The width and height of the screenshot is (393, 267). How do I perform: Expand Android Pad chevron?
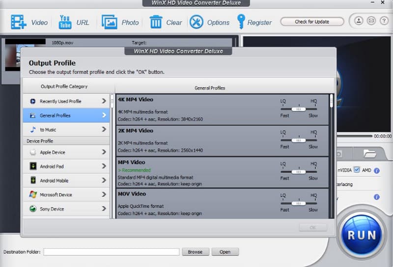(104, 166)
